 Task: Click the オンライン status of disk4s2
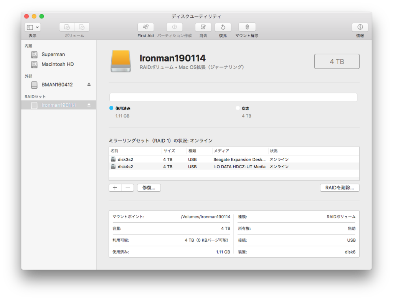point(279,167)
